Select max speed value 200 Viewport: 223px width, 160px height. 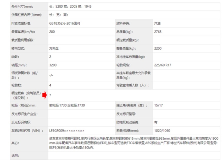click(52, 32)
